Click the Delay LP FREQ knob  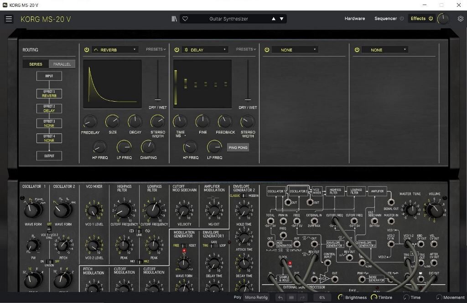coord(214,147)
